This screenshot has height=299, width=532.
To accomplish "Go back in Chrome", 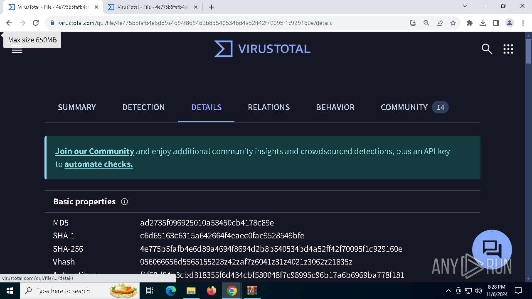I will click(x=9, y=23).
